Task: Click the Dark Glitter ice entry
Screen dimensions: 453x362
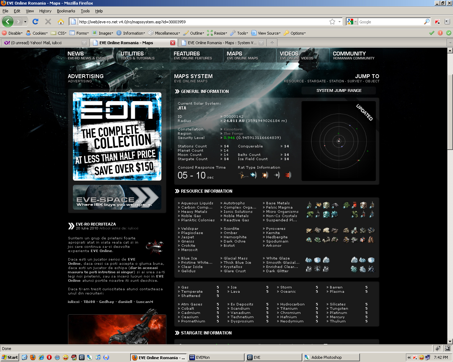Action: coord(277,271)
